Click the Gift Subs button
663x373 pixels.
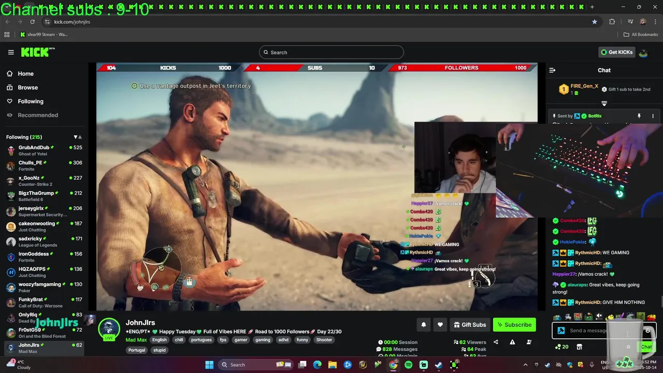(470, 325)
